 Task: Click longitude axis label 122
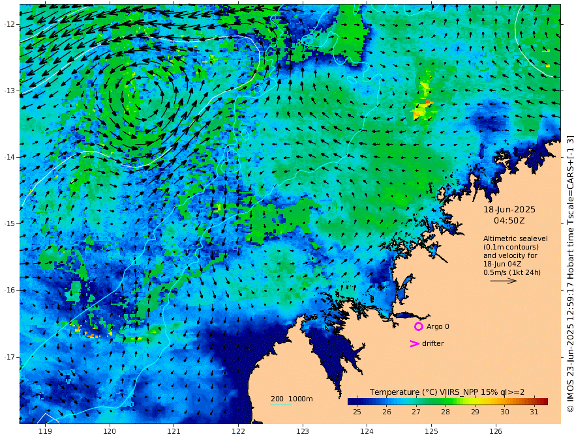238,432
